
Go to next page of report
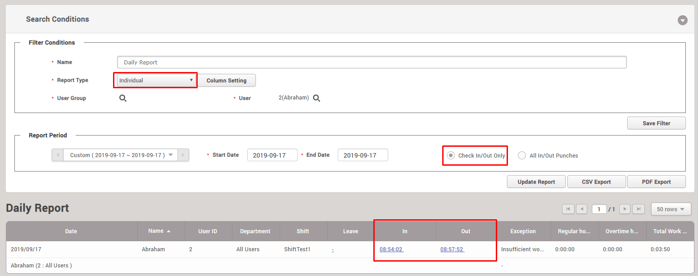625,209
